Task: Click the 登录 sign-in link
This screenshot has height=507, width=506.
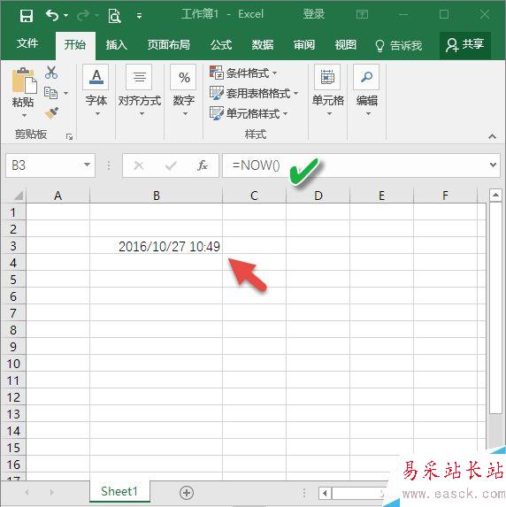Action: coord(314,14)
